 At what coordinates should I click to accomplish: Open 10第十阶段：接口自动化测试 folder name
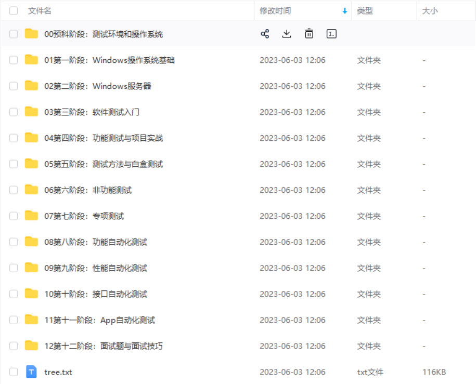click(96, 294)
